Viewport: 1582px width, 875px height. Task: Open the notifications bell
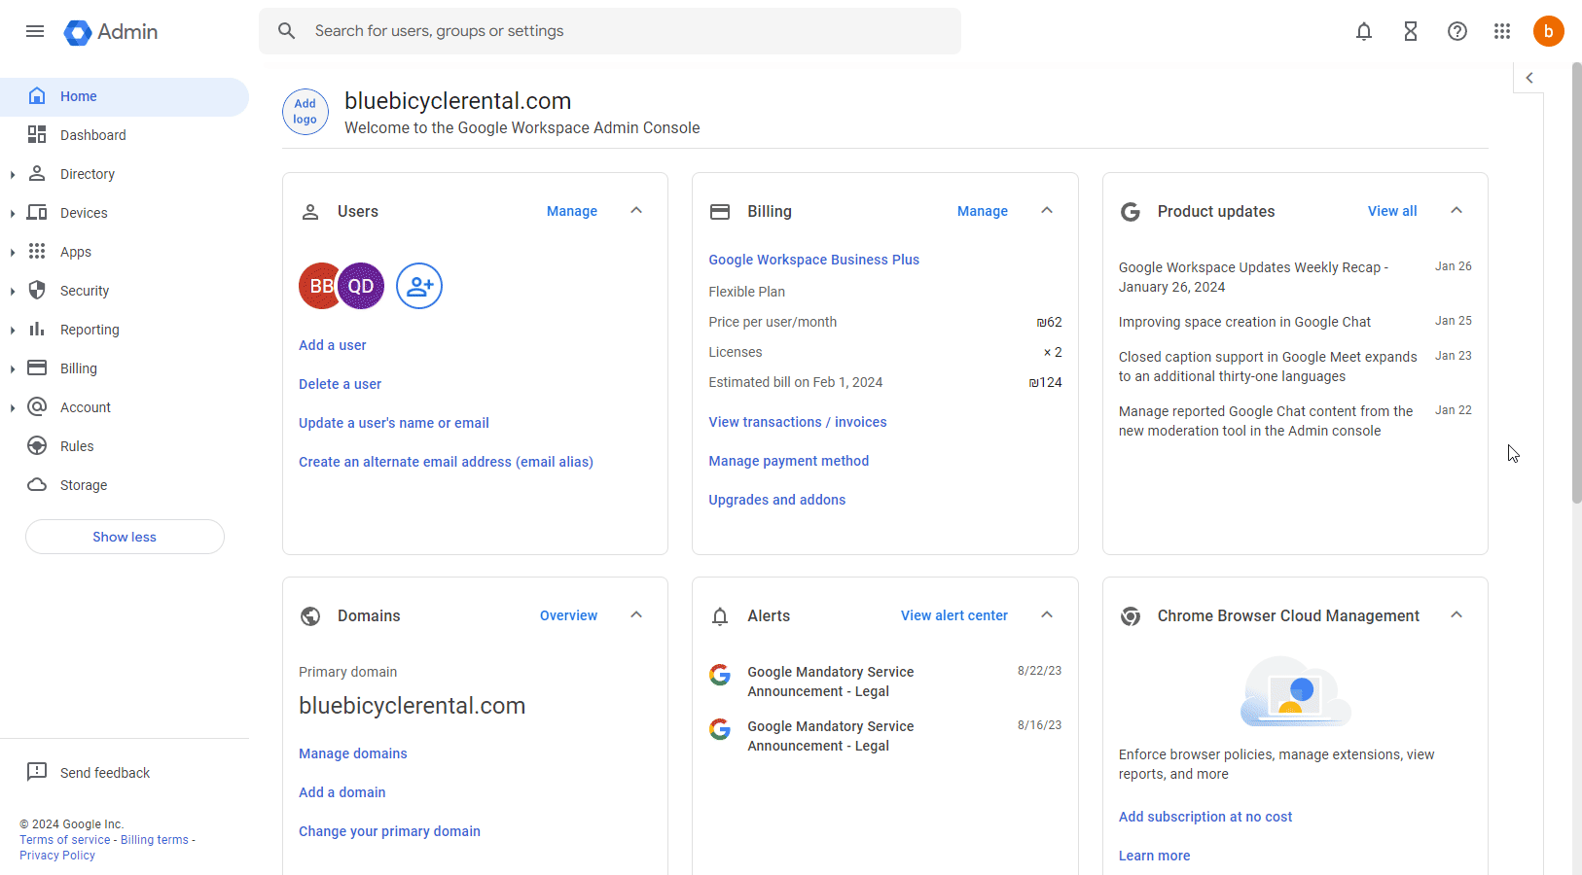1364,31
